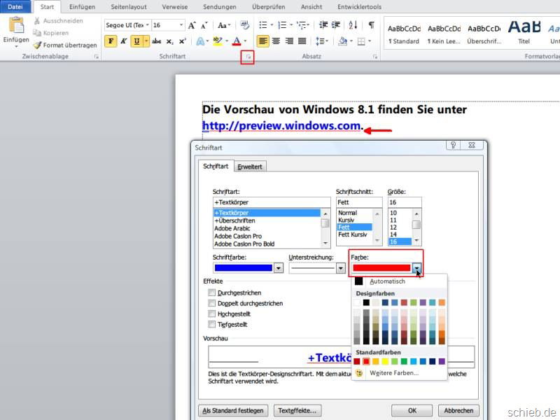The width and height of the screenshot is (560, 420).
Task: Switch to the Einfügen ribbon tab
Action: click(82, 7)
